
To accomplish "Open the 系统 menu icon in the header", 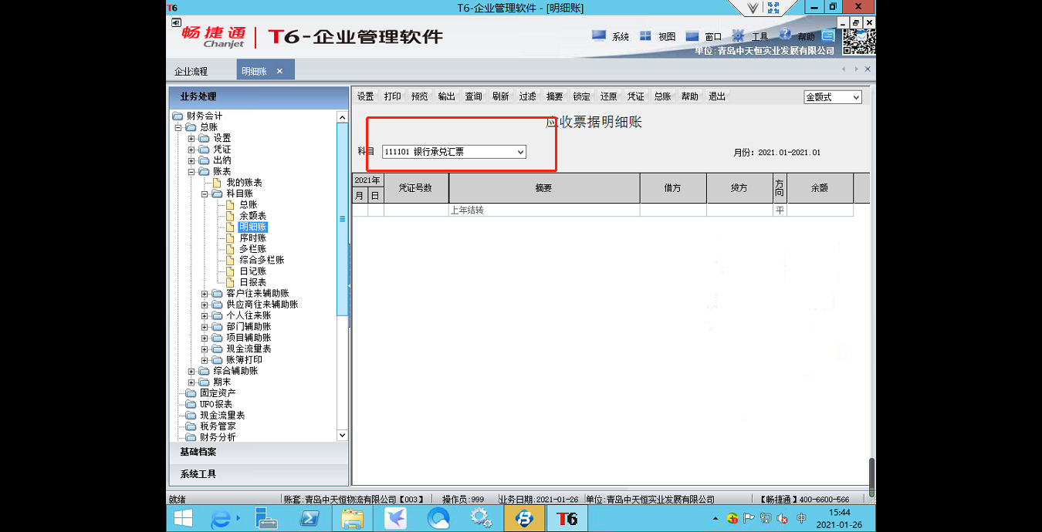I will [599, 35].
